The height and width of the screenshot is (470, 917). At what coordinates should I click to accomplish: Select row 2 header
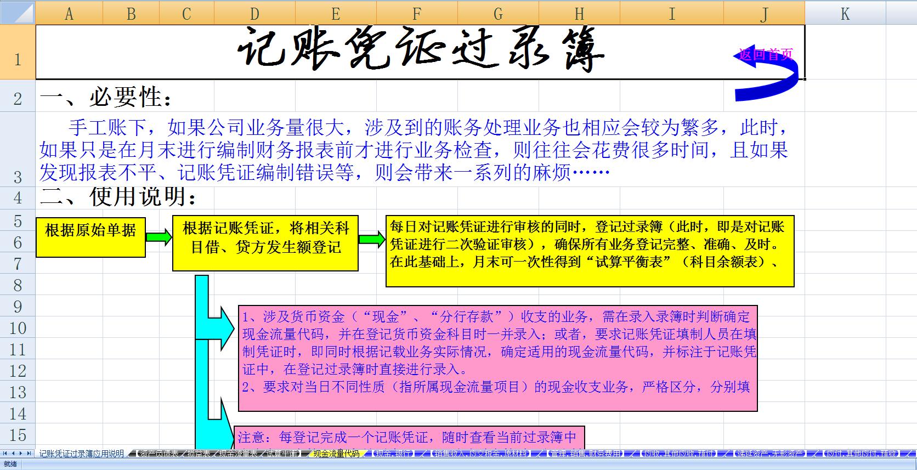click(18, 96)
